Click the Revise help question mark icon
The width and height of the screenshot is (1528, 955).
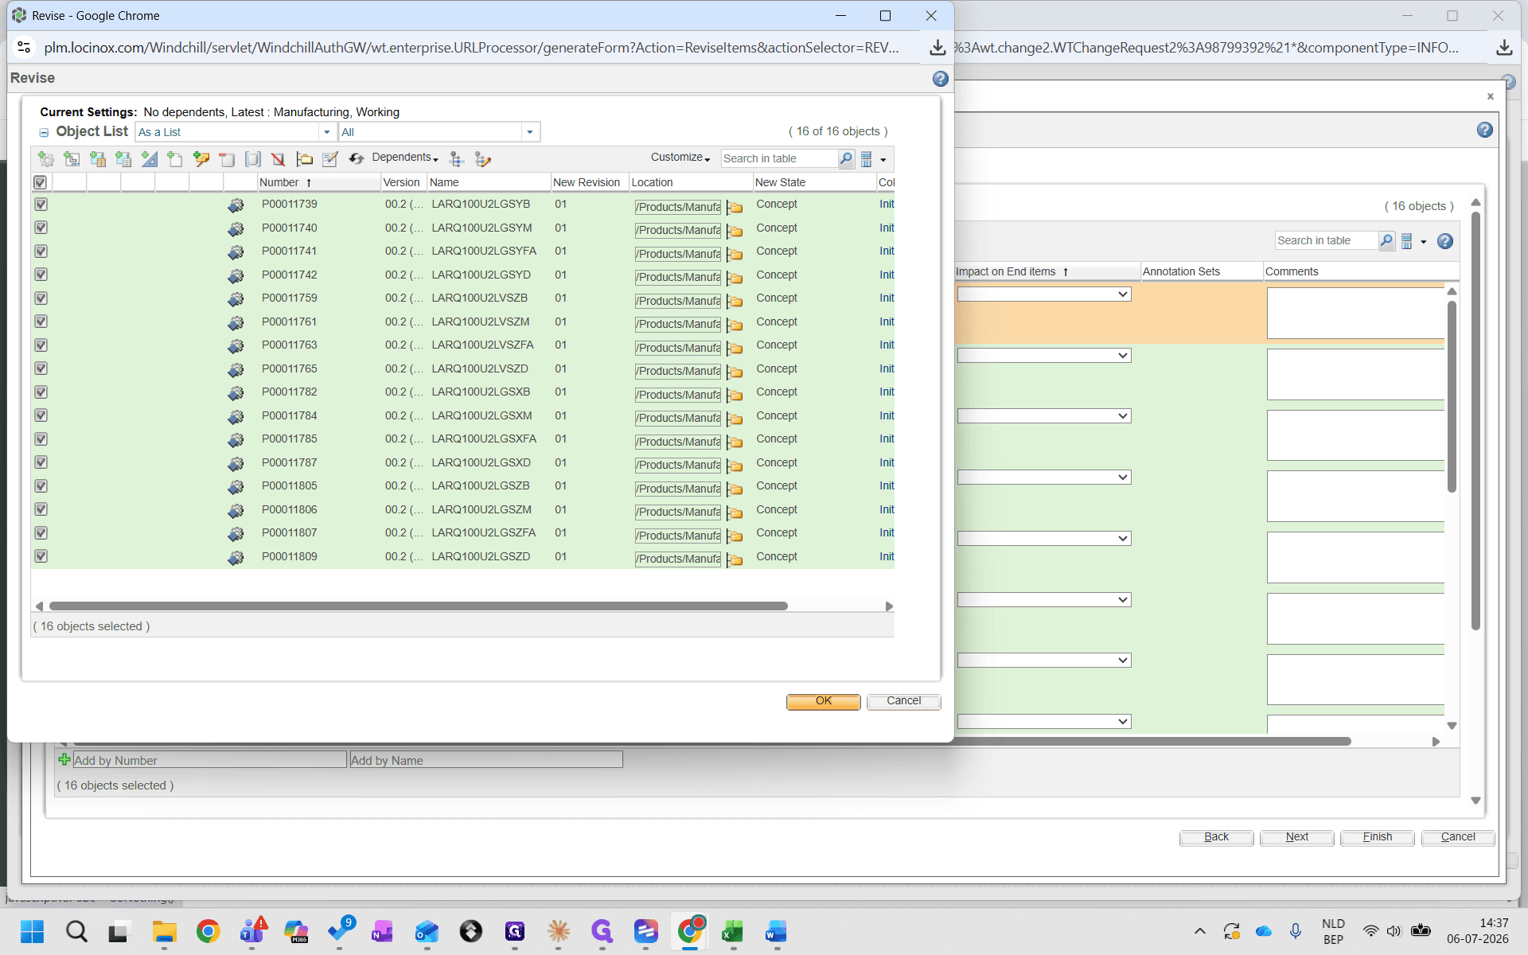940,79
